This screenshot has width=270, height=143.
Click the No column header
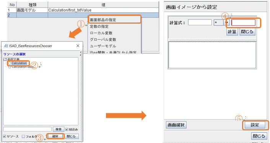12,5
